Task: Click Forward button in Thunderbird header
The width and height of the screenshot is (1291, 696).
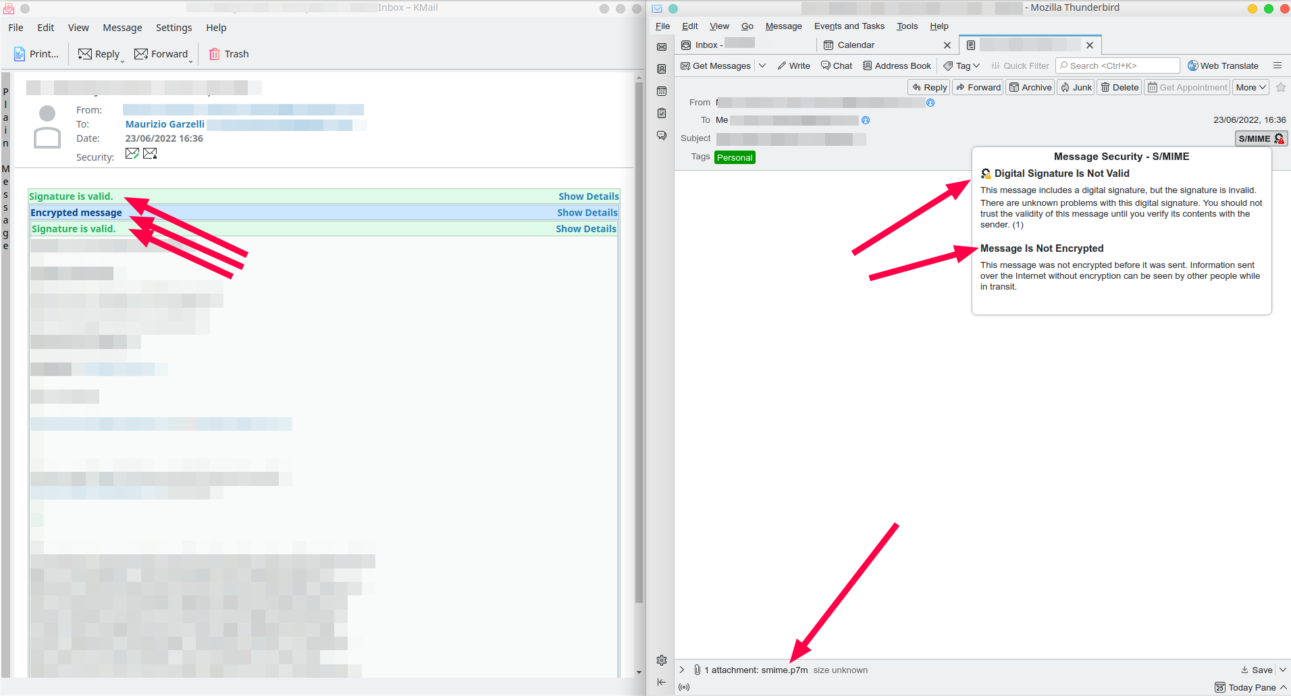Action: (978, 87)
